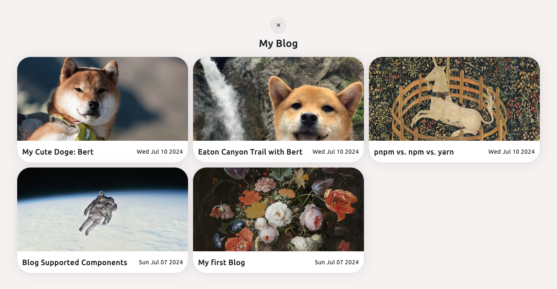
Task: Click the X close button above My Blog
Action: click(278, 25)
